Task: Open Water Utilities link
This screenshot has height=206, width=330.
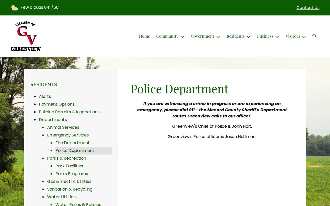Action: (x=61, y=197)
